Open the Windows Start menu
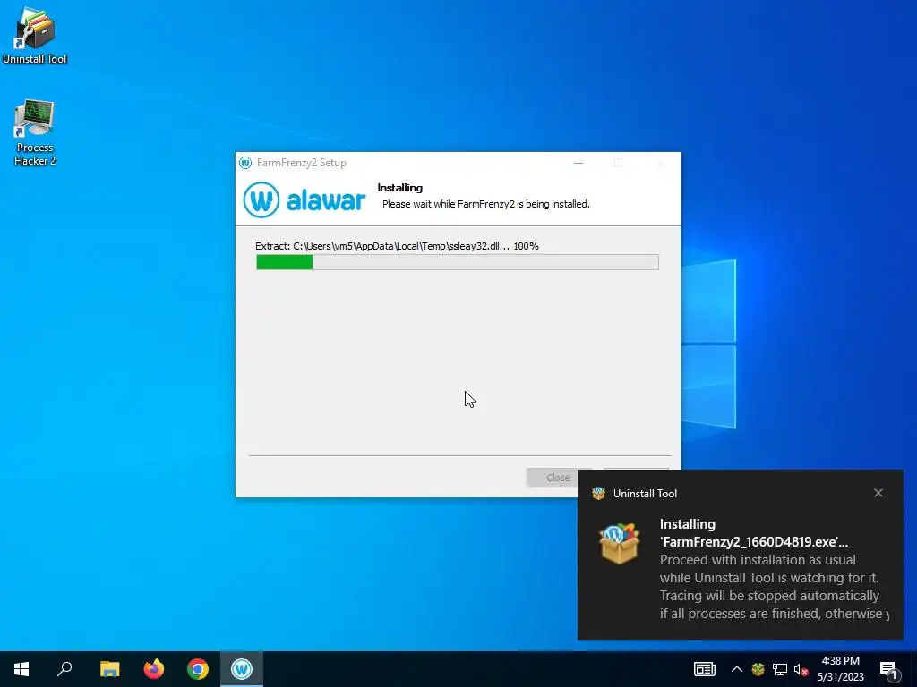Viewport: 917px width, 687px height. point(21,669)
